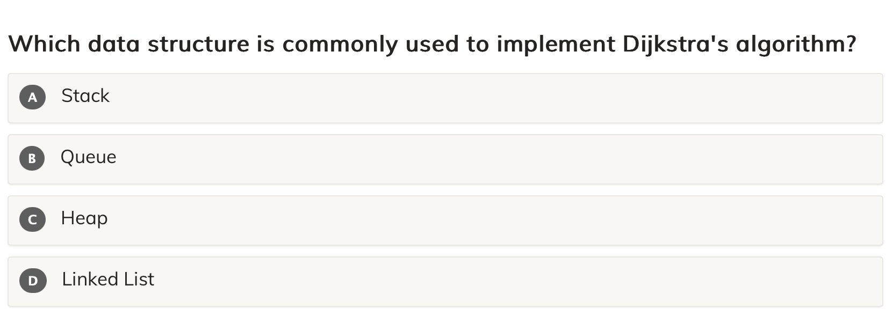Screen dimensions: 893x323
Task: Click the answer card containing Linked List
Action: pos(445,282)
